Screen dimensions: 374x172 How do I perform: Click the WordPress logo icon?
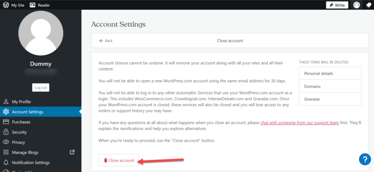click(6, 5)
